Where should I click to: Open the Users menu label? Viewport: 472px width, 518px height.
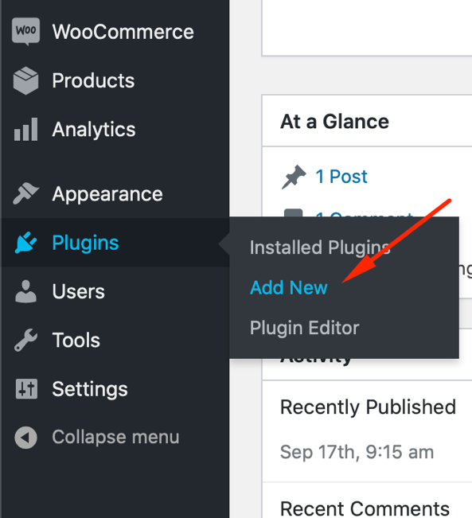click(78, 291)
